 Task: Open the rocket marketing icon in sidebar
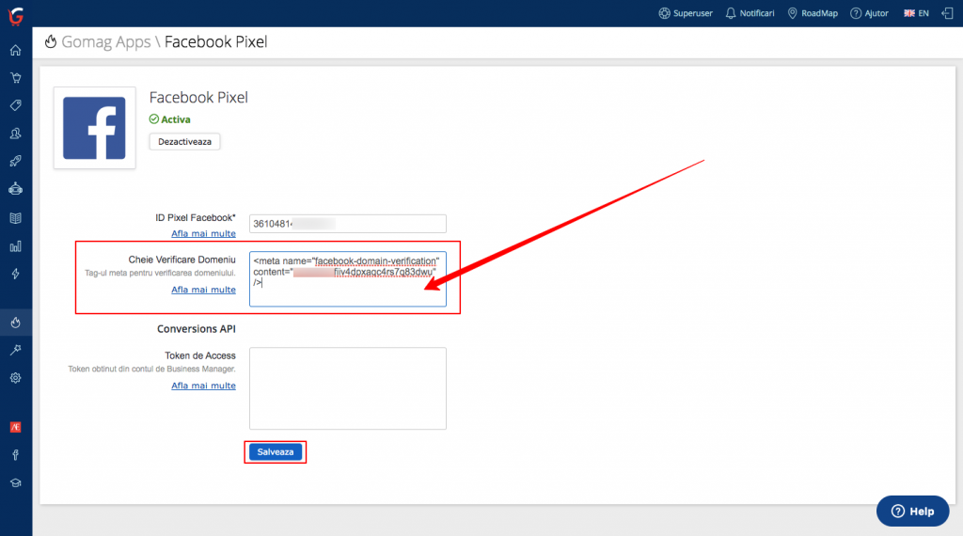pyautogui.click(x=16, y=161)
